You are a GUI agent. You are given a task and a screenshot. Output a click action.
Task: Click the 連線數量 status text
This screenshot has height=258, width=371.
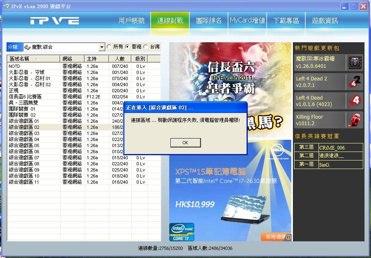(160, 248)
